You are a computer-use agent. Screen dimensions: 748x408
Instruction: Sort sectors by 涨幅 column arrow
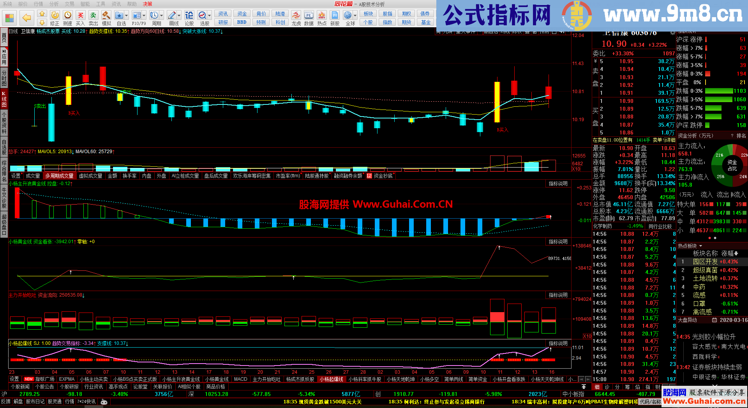point(736,253)
